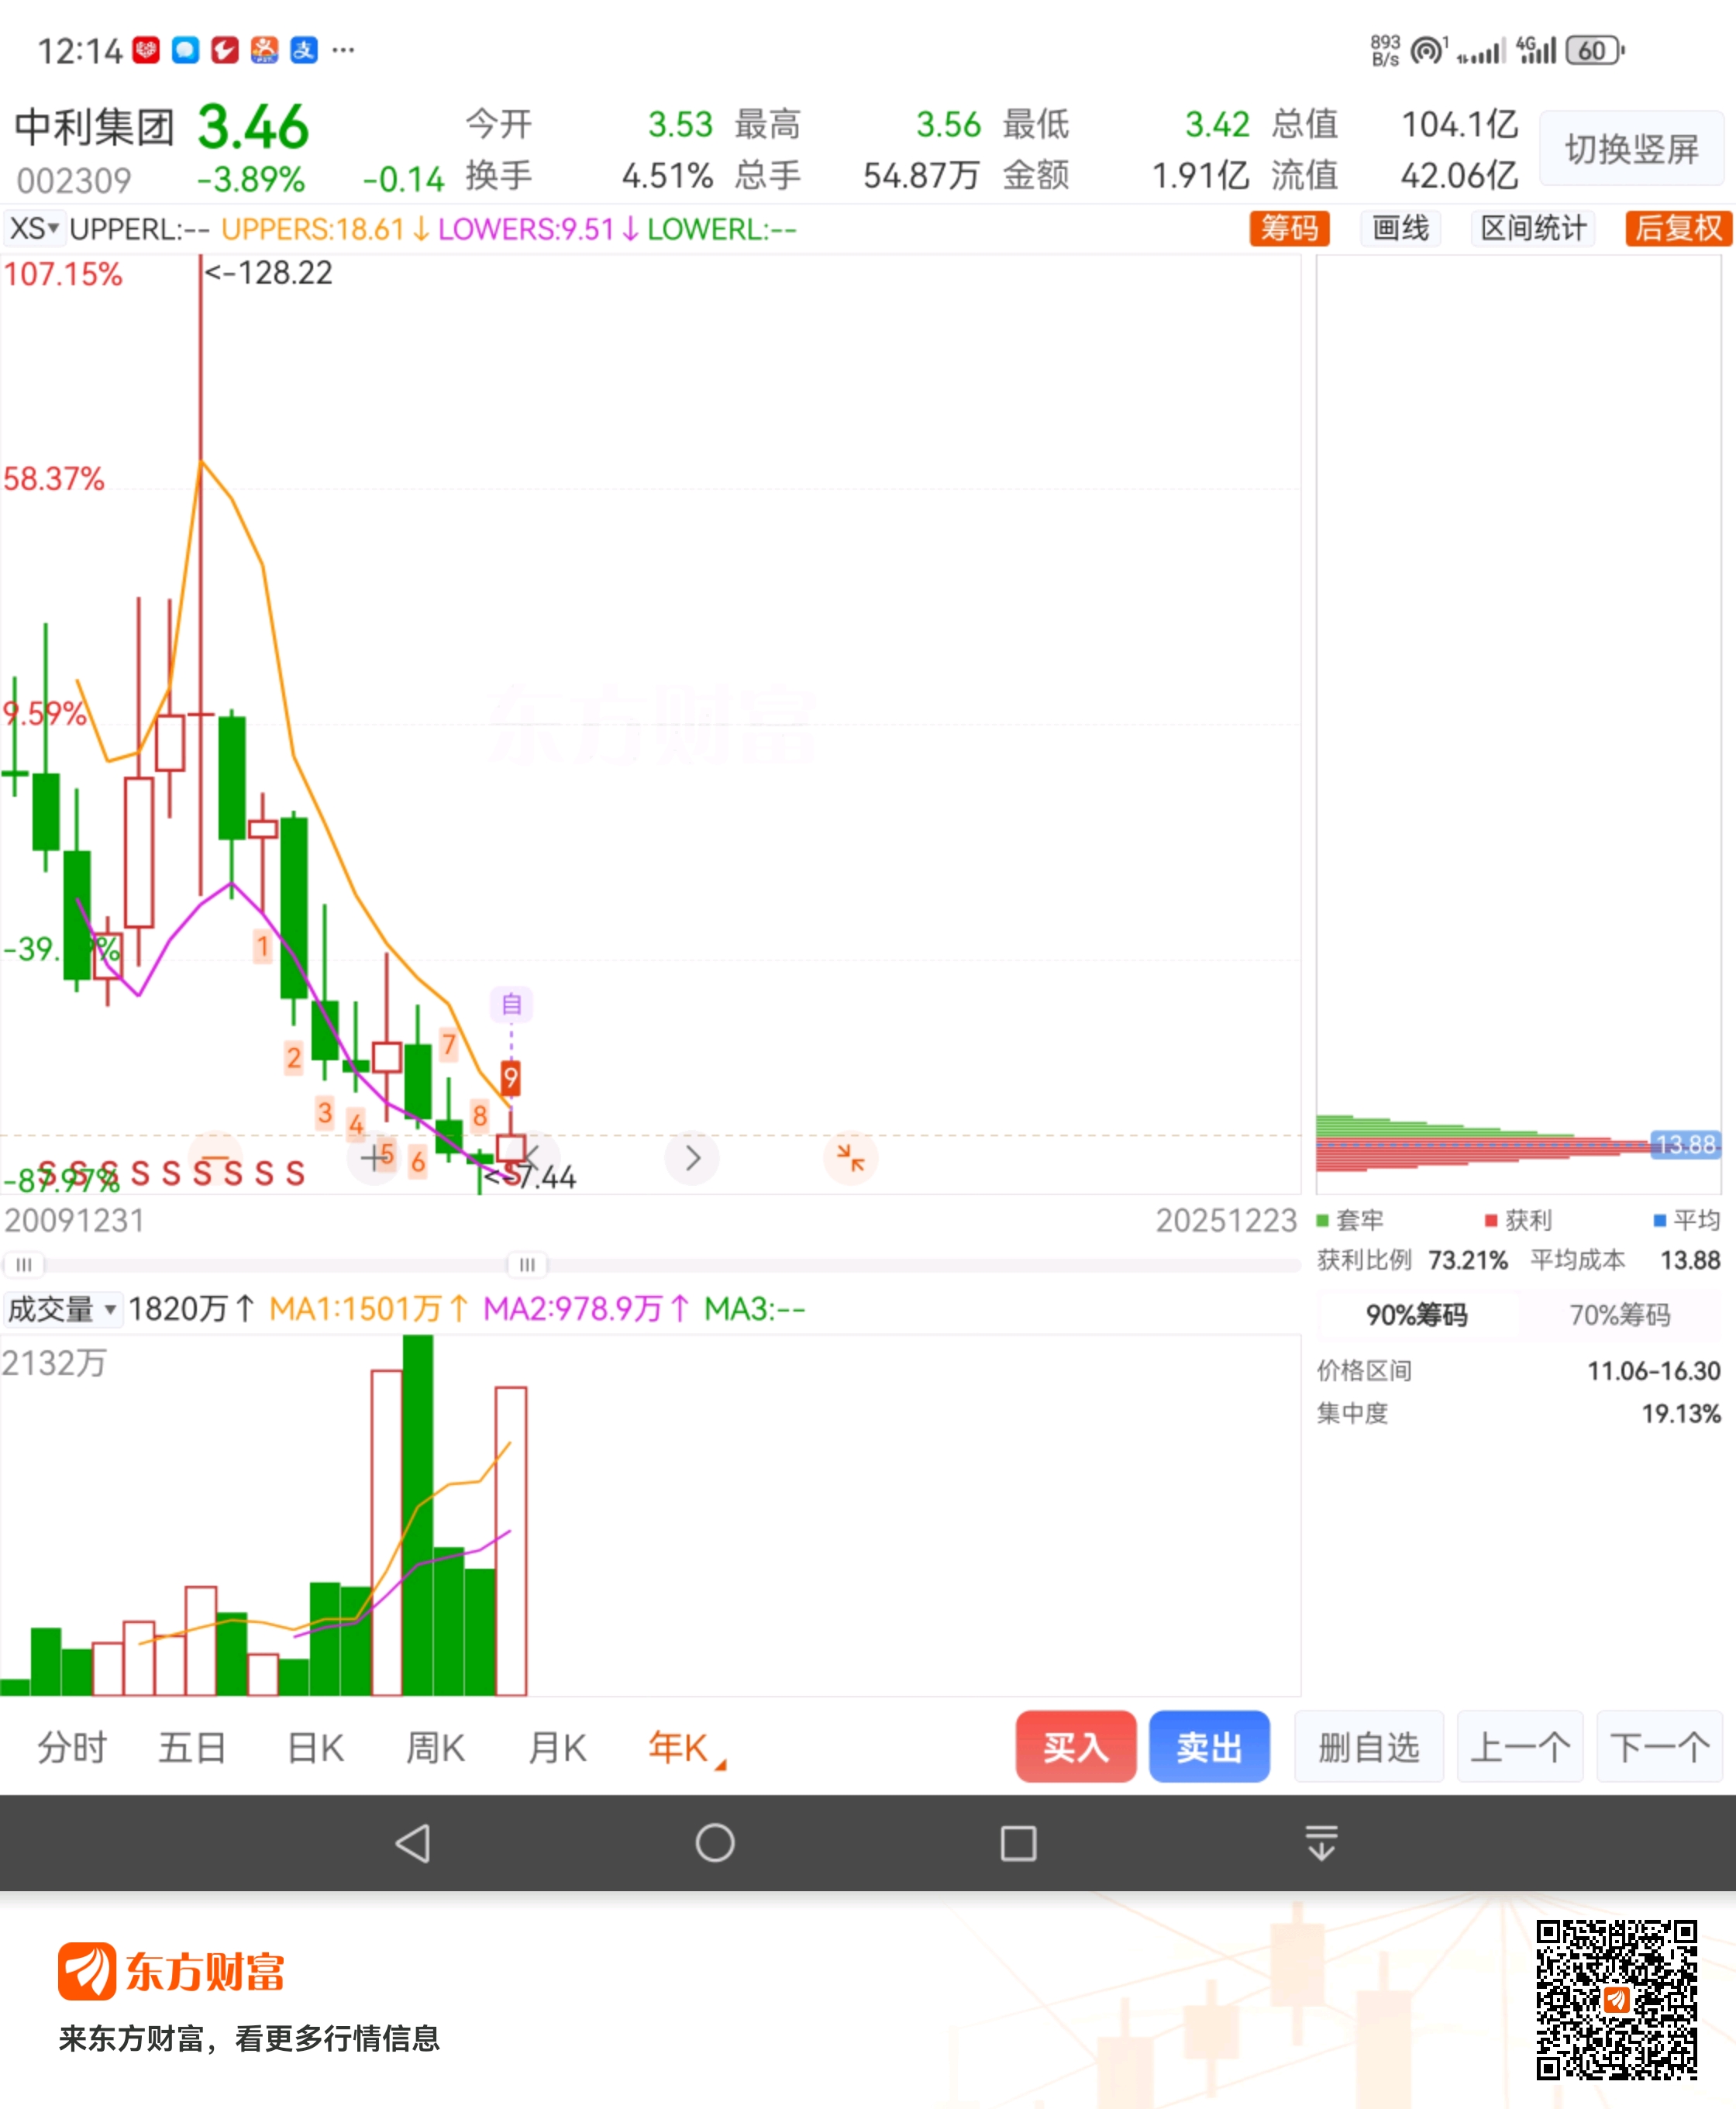Open the 后复权 adjustment selector
This screenshot has height=2109, width=1736.
[1678, 228]
